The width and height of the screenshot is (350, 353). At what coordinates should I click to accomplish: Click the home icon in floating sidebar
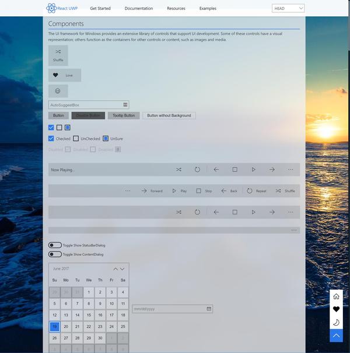tap(336, 296)
